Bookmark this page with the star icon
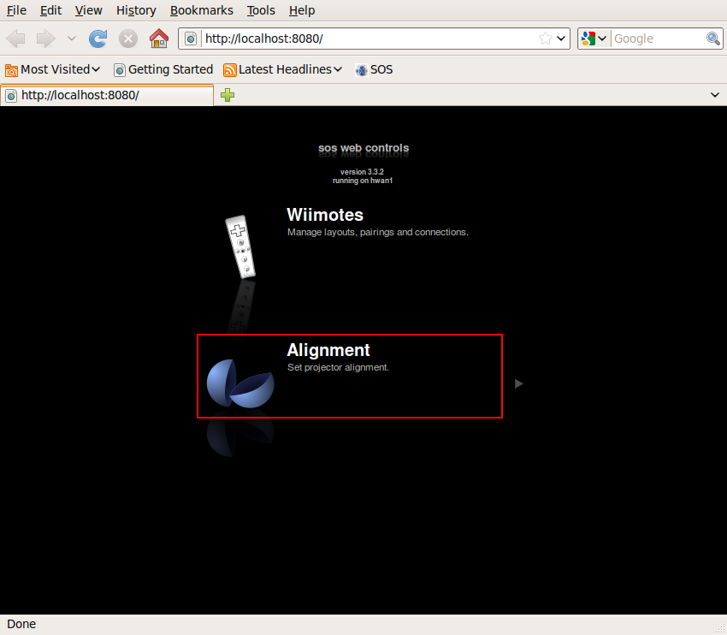The image size is (727, 635). click(546, 39)
